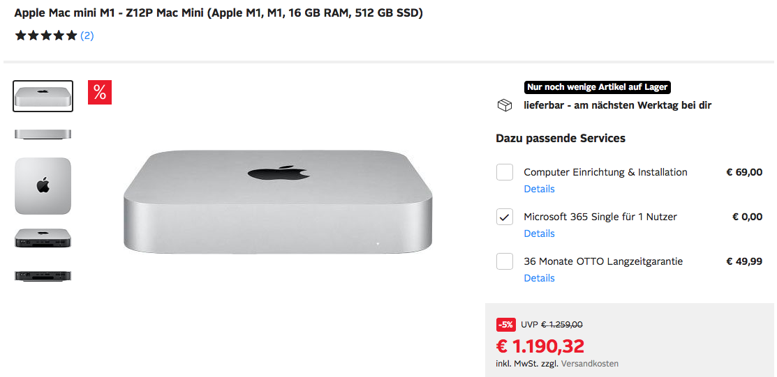This screenshot has height=377, width=777.
Task: Click the red percent sale badge
Action: 100,93
